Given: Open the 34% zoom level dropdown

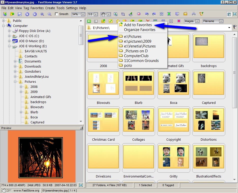Looking at the screenshot, I should coord(83,14).
